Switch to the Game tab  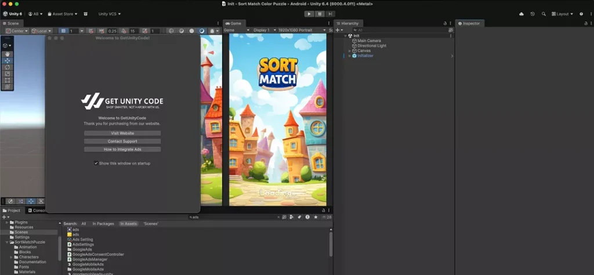(233, 23)
